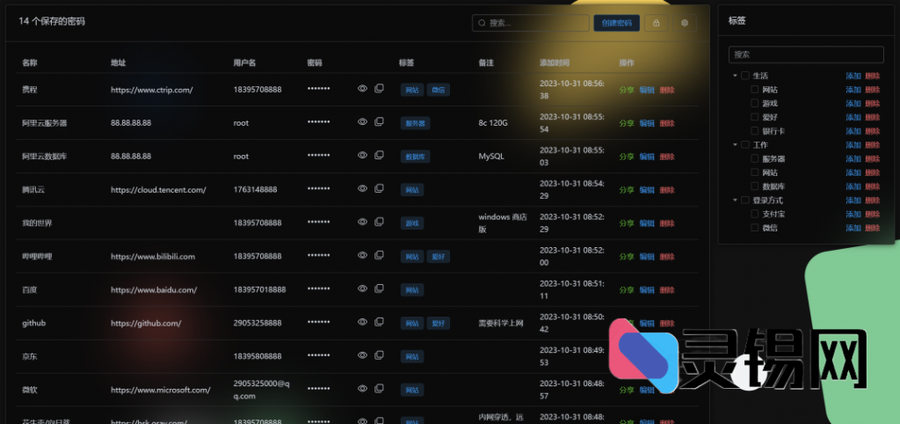Collapse the 登录方式 tag group

coord(735,201)
